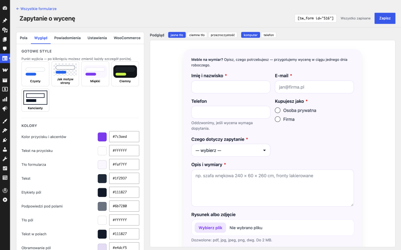401x250 pixels.
Task: Open the purple accent color swatch
Action: (102, 137)
